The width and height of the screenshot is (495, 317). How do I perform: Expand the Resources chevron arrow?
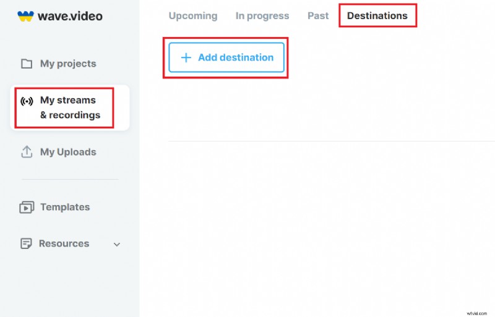(117, 245)
